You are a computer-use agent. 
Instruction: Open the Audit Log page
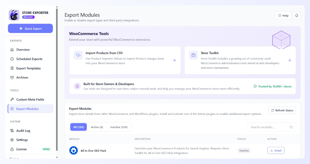tap(30, 131)
